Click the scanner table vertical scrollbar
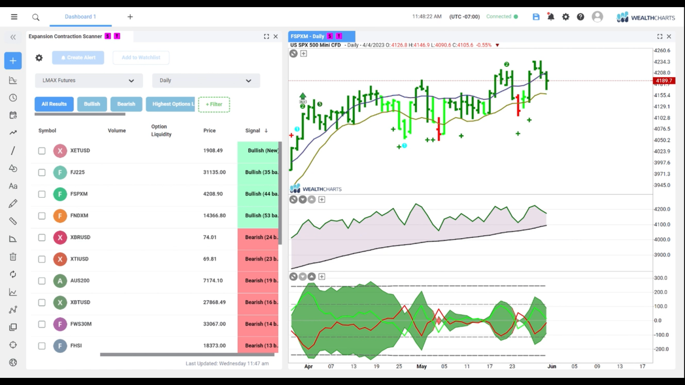The image size is (685, 385). point(280,193)
